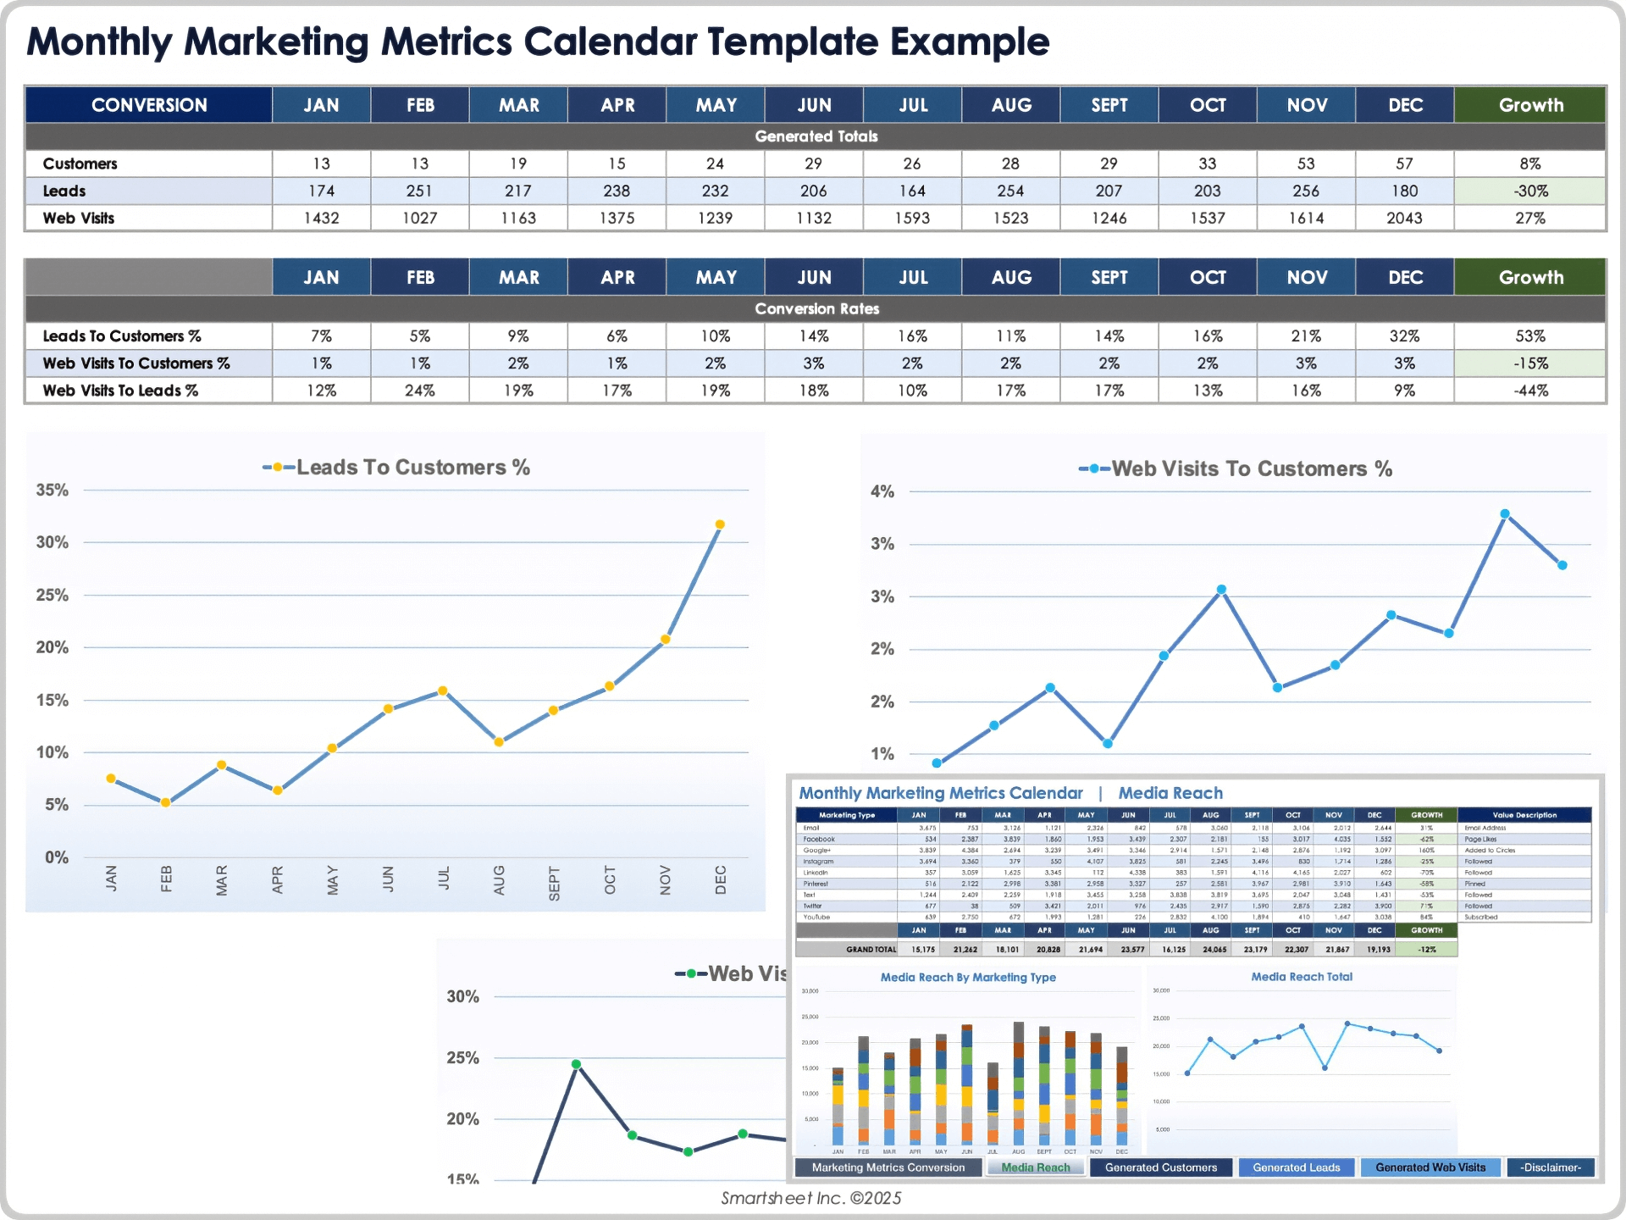The image size is (1626, 1220).
Task: Click the green peak point on the bottom chart
Action: click(576, 1064)
